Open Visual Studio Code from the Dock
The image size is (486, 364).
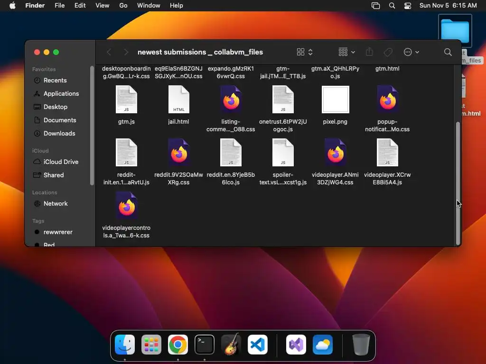(x=258, y=345)
